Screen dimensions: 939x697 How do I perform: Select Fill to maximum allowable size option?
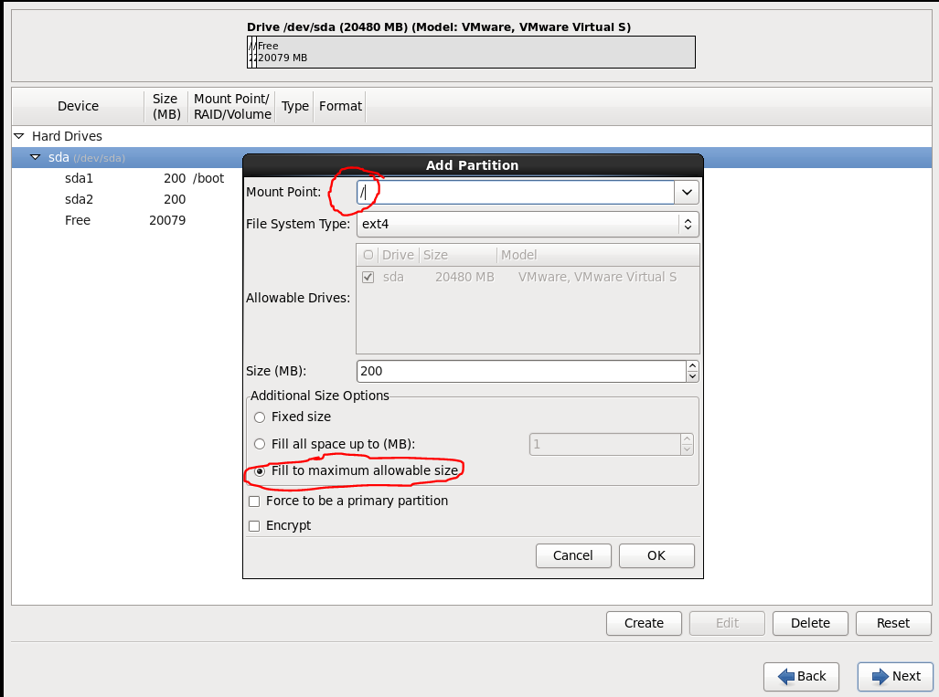point(260,471)
